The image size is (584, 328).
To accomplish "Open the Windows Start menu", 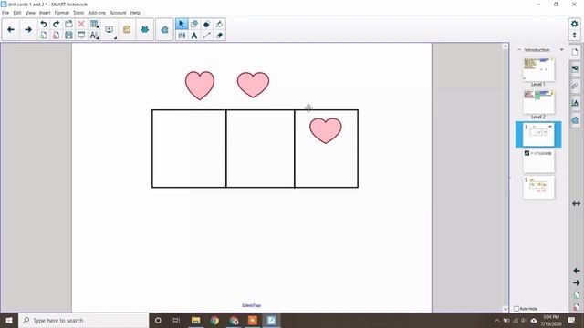I will point(9,320).
